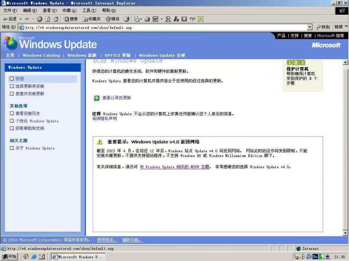Screen dimensions: 349x261
Task: Open the 收藏(A) menu
Action: click(x=69, y=10)
